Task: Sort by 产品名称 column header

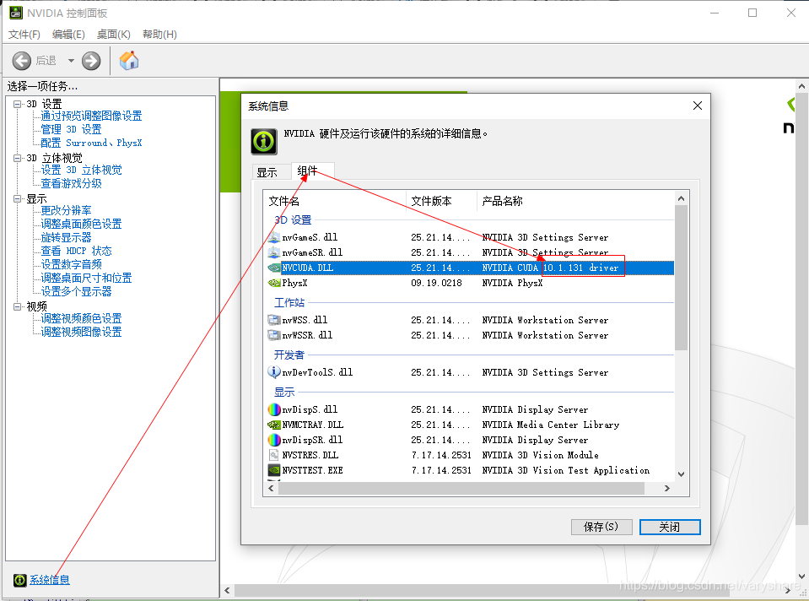Action: tap(575, 201)
